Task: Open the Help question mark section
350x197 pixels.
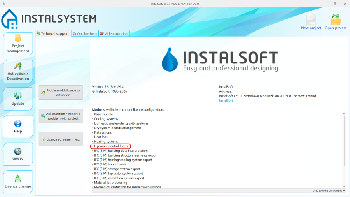Action: click(18, 124)
